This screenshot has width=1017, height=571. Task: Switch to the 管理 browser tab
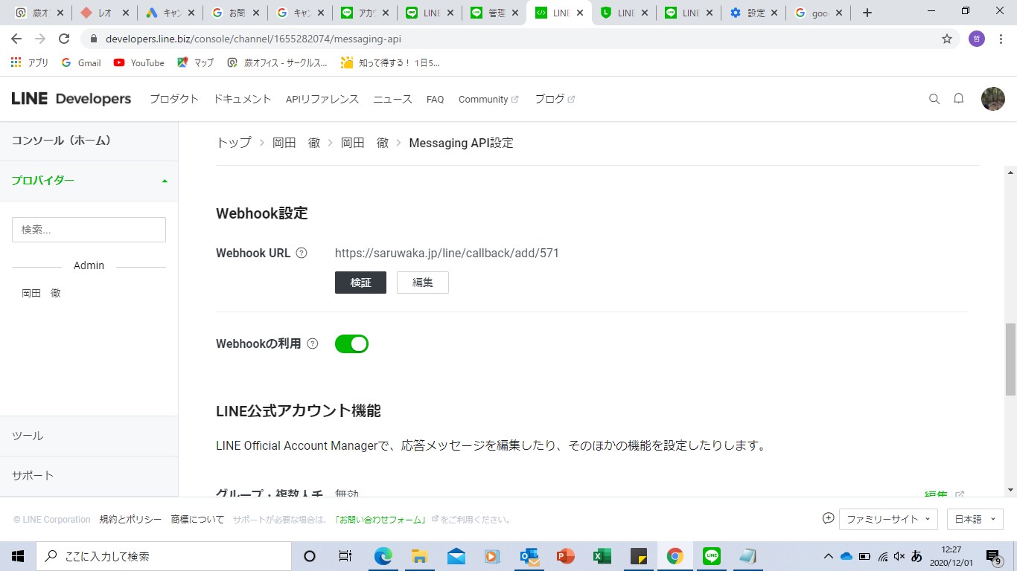click(x=494, y=13)
